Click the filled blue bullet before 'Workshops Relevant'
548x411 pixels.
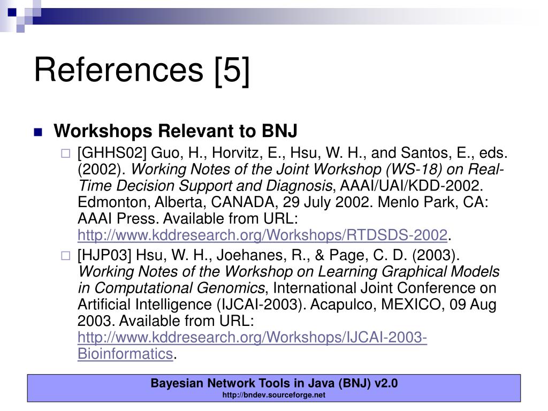[x=38, y=132]
